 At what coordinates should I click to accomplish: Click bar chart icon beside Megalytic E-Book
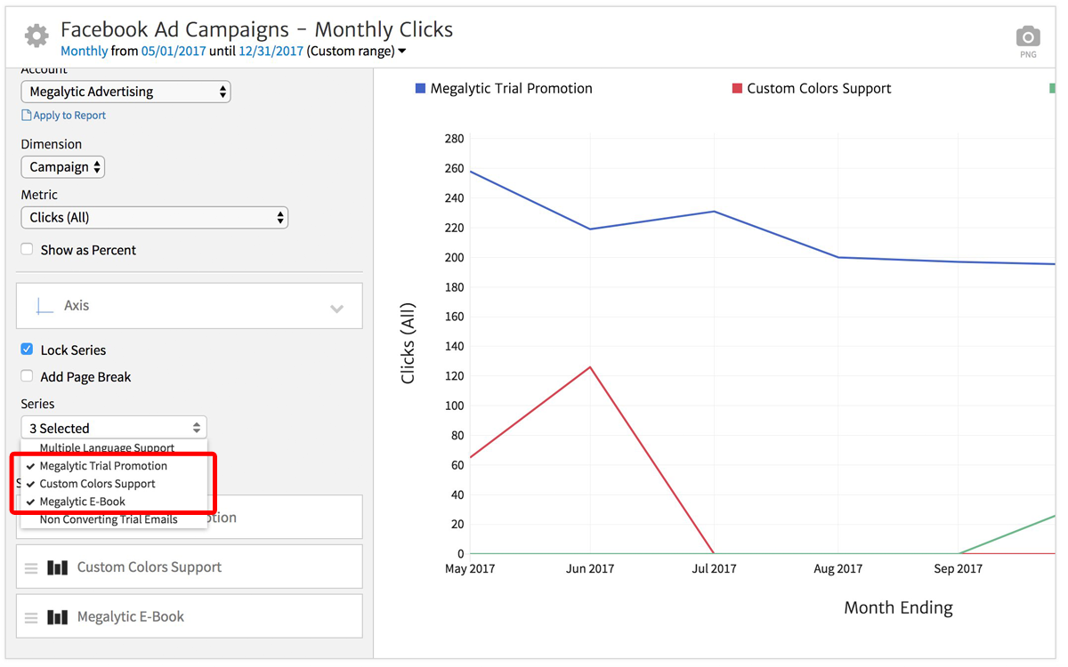click(x=58, y=617)
